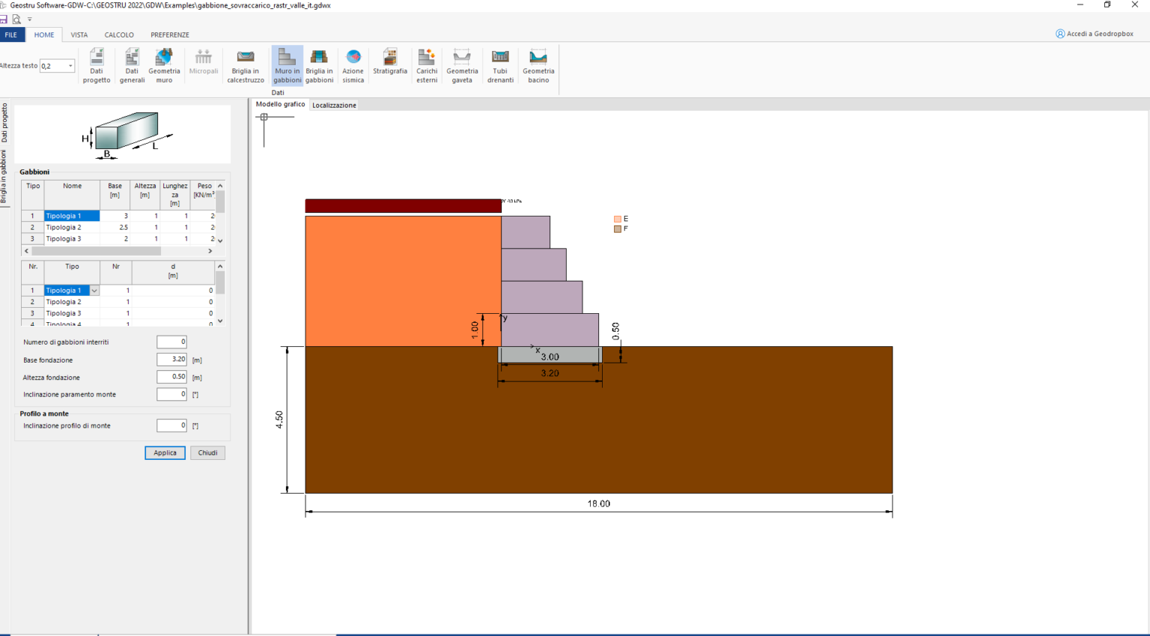1150x636 pixels.
Task: Open Geometria gaveta settings
Action: coord(462,65)
